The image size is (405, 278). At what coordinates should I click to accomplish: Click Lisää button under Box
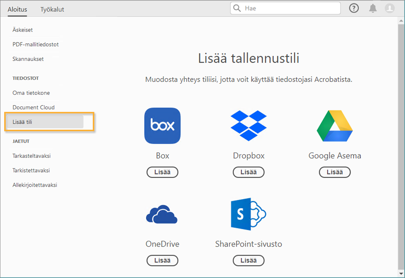(x=162, y=172)
